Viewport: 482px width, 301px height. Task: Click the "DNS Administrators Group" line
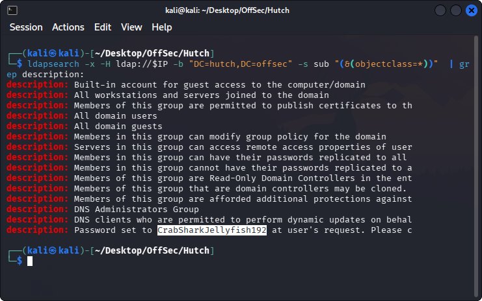(x=103, y=210)
